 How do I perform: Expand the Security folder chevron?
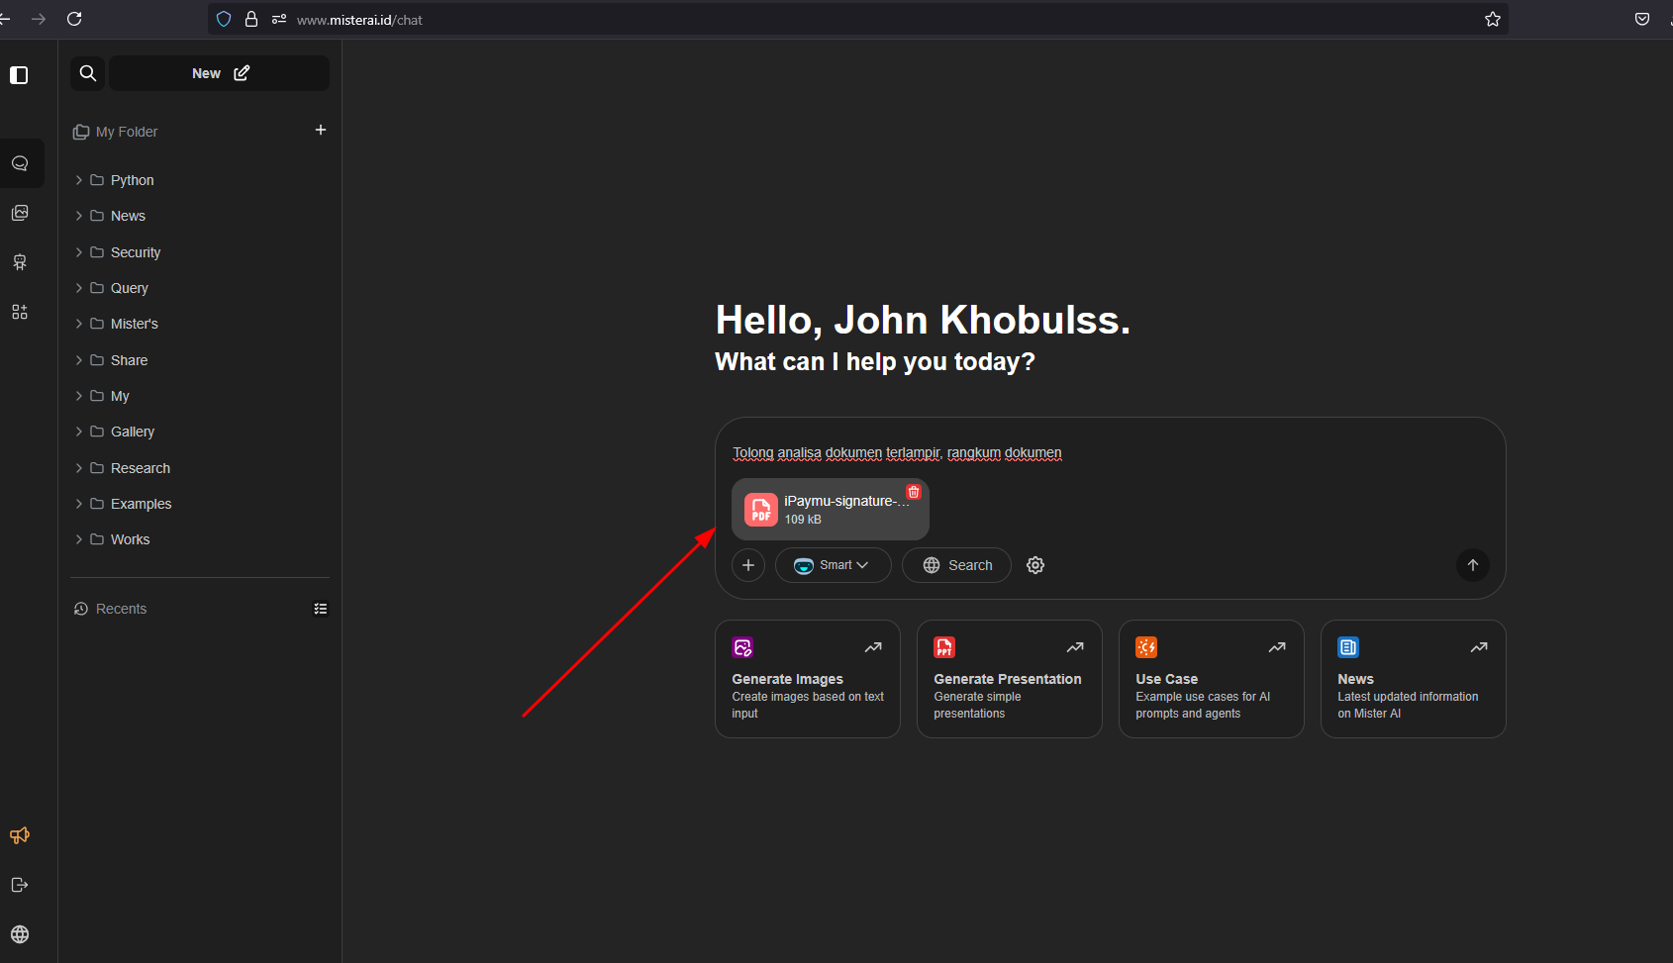79,252
